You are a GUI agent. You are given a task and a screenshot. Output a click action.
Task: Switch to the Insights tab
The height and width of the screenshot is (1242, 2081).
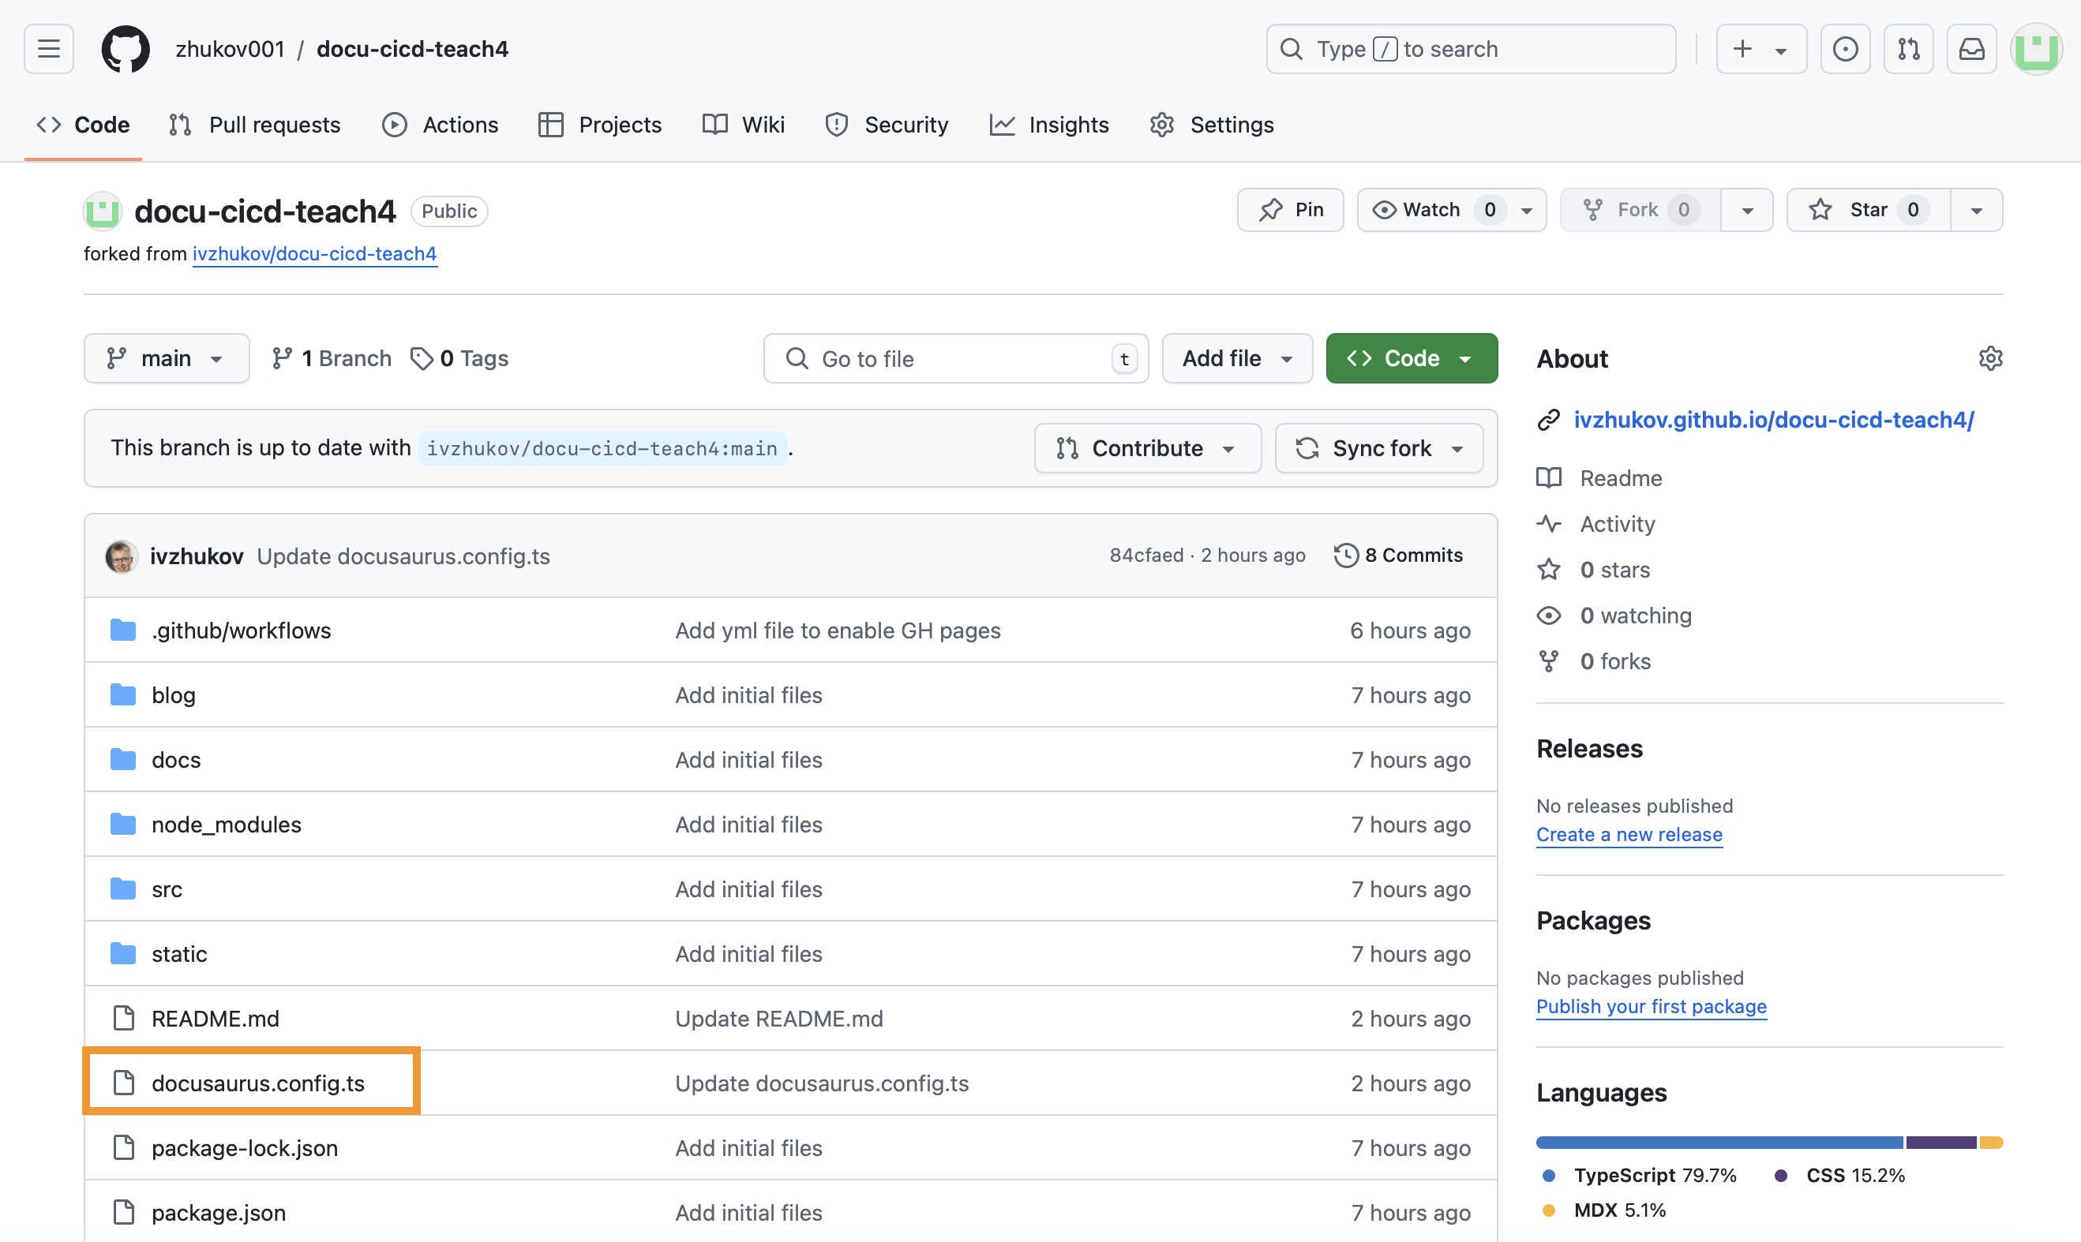1049,125
